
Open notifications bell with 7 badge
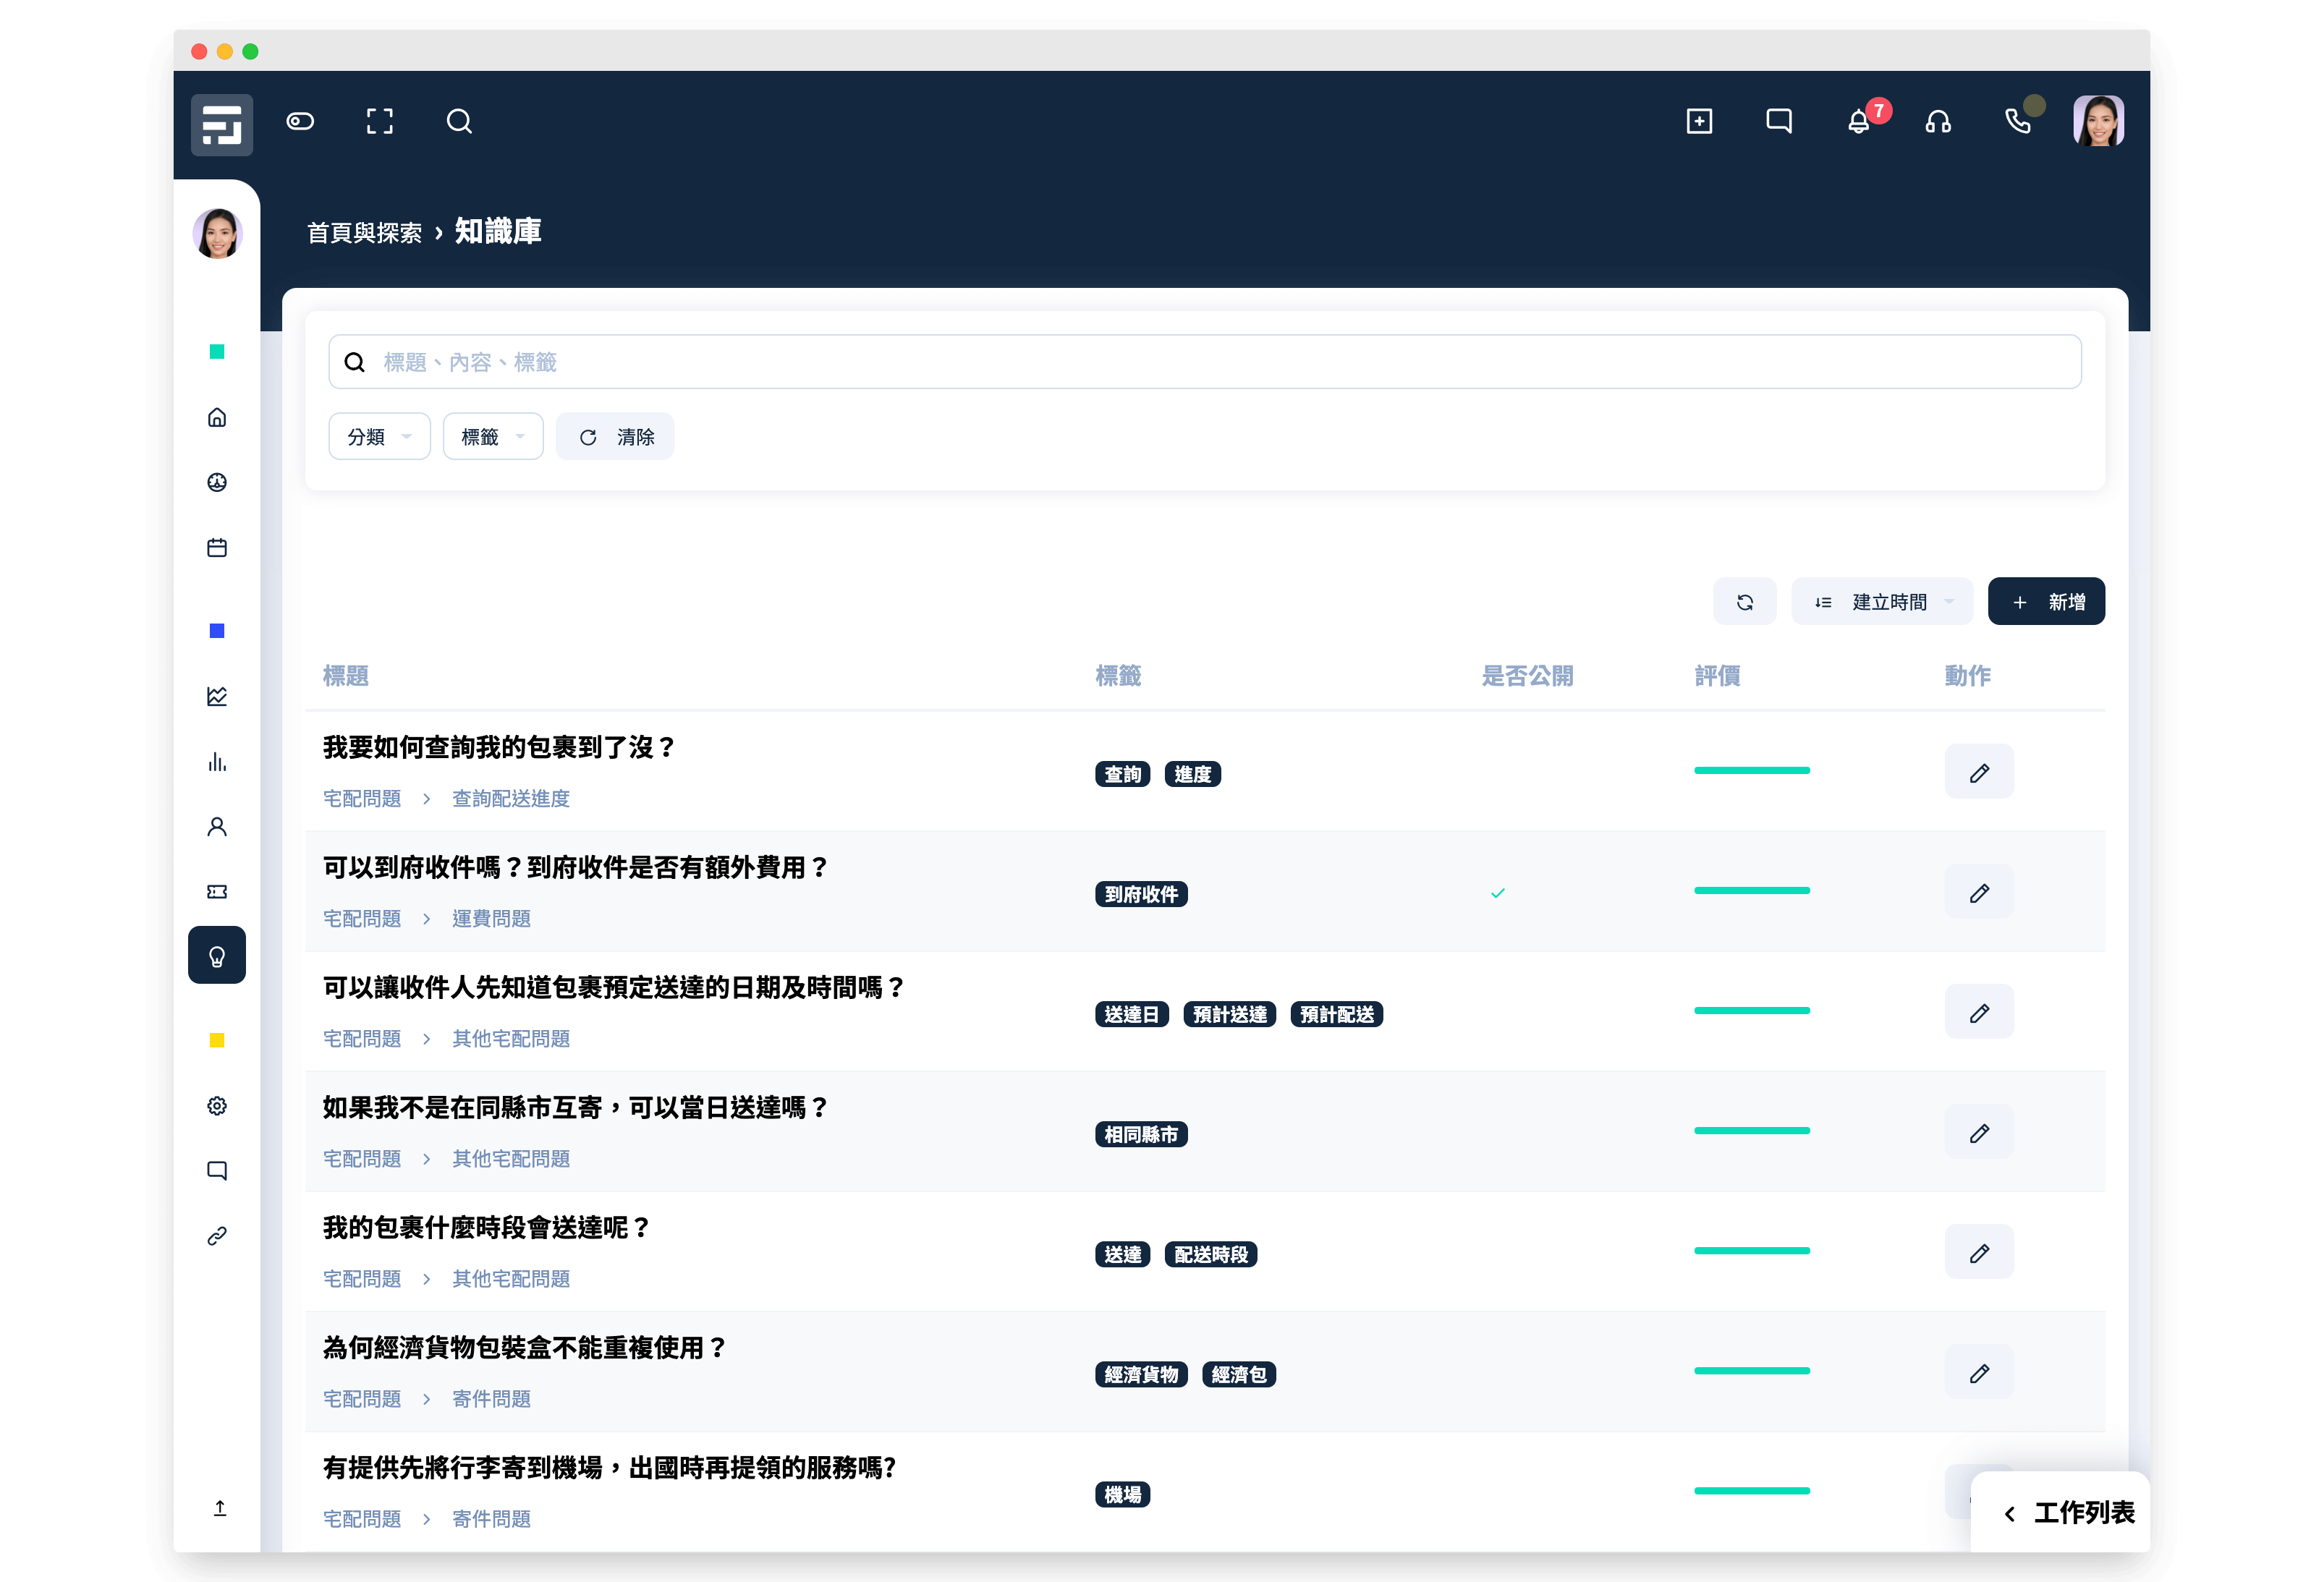[x=1860, y=121]
